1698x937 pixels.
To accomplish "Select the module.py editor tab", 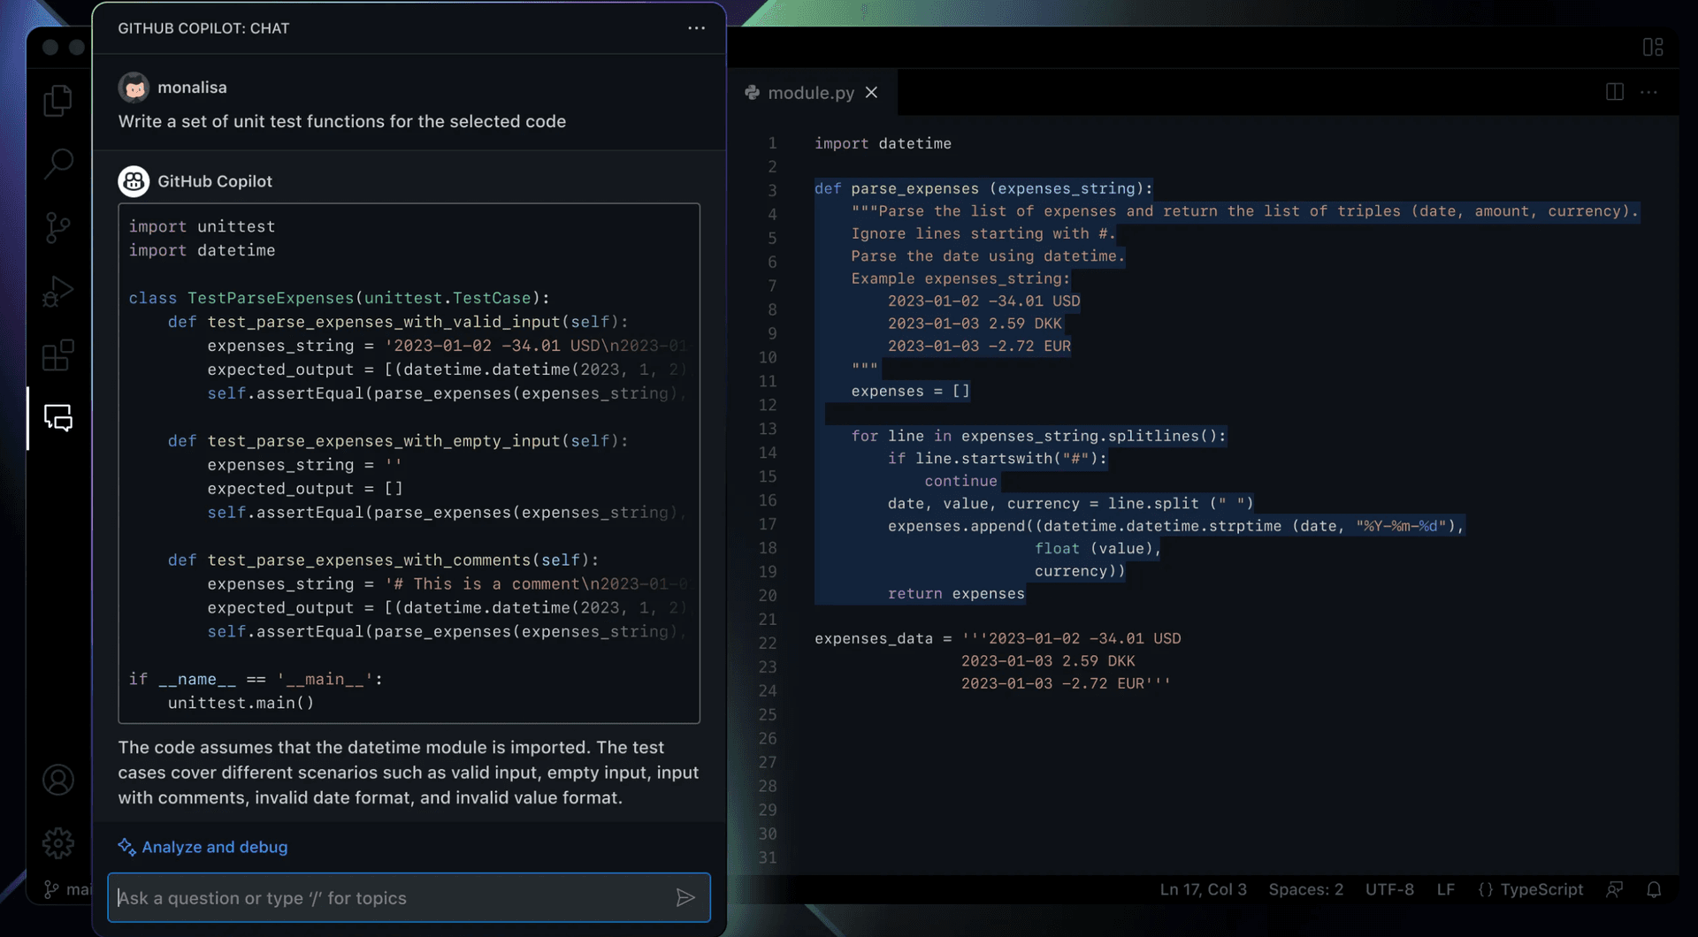I will click(811, 93).
